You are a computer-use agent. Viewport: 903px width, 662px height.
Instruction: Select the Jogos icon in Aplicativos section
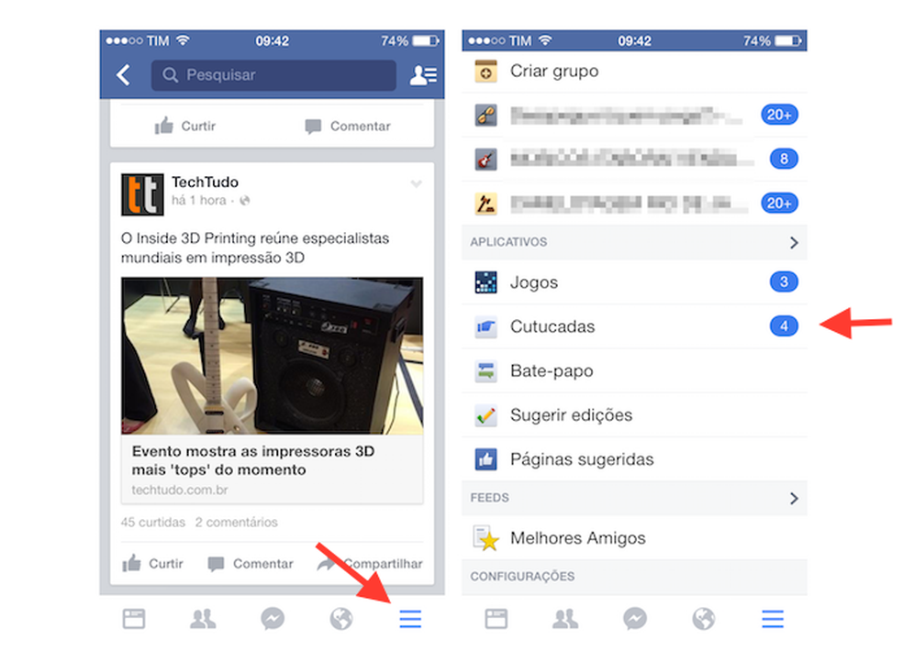click(x=485, y=281)
